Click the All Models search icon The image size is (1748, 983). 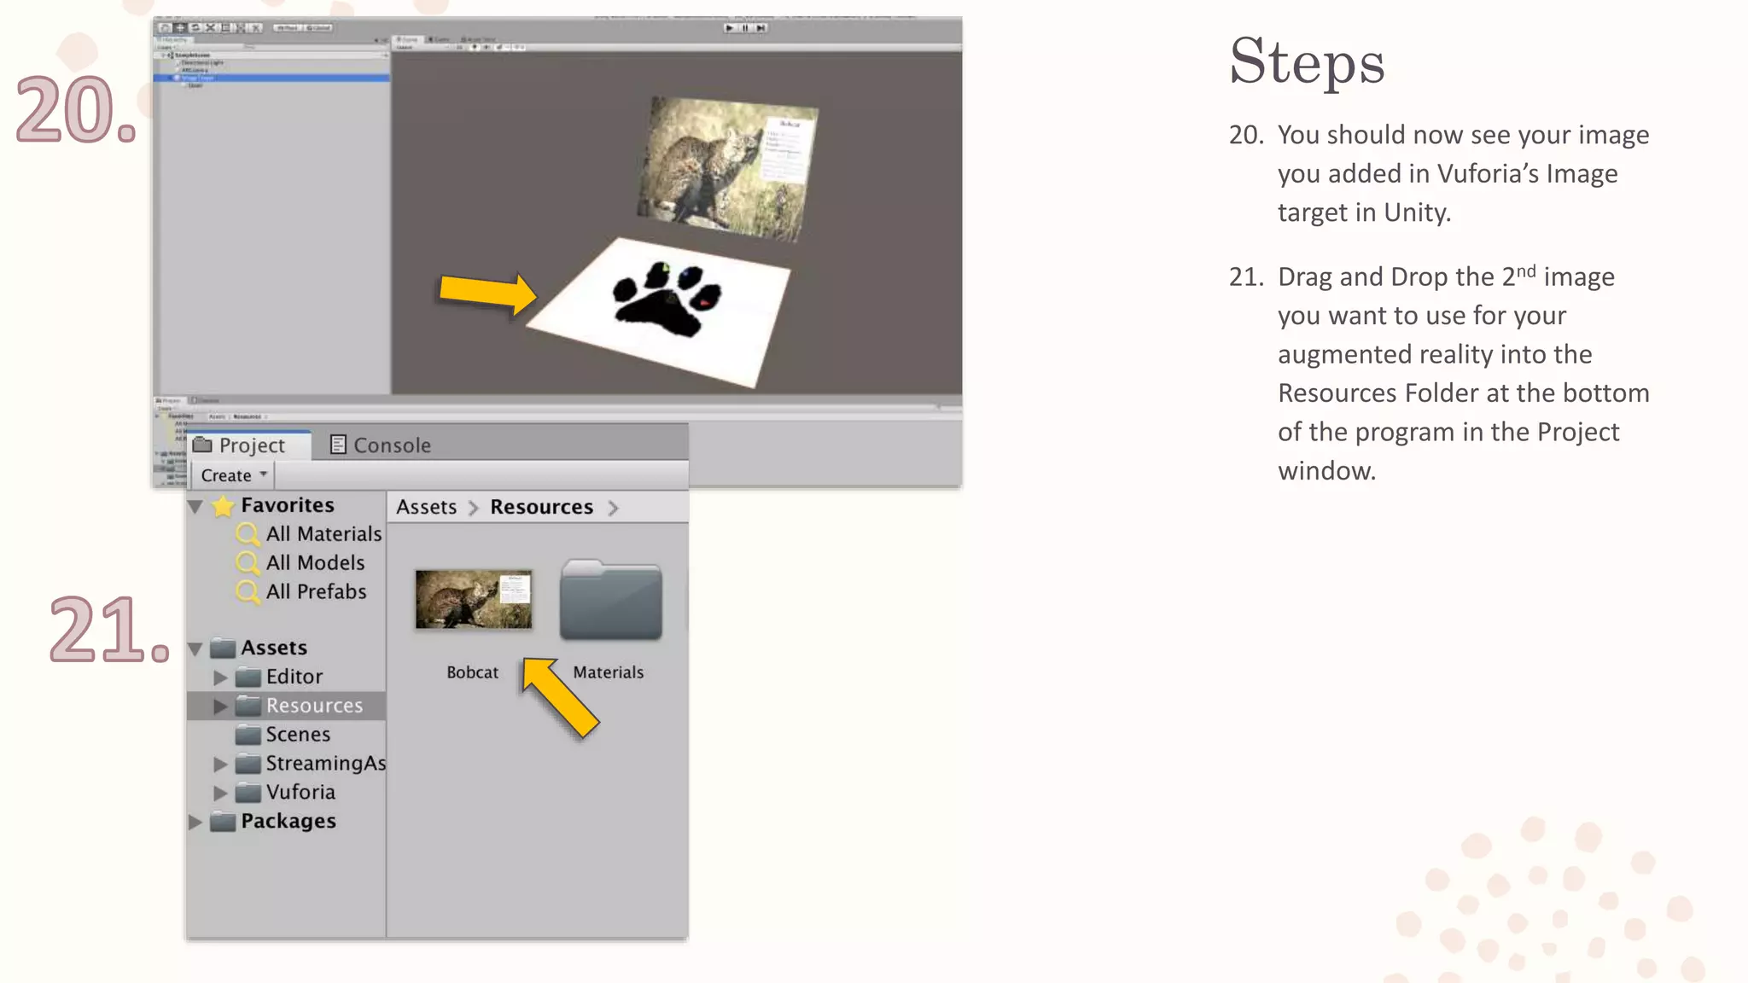point(248,564)
